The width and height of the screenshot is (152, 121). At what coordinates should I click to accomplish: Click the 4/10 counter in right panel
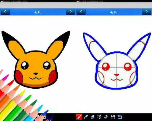114,12
